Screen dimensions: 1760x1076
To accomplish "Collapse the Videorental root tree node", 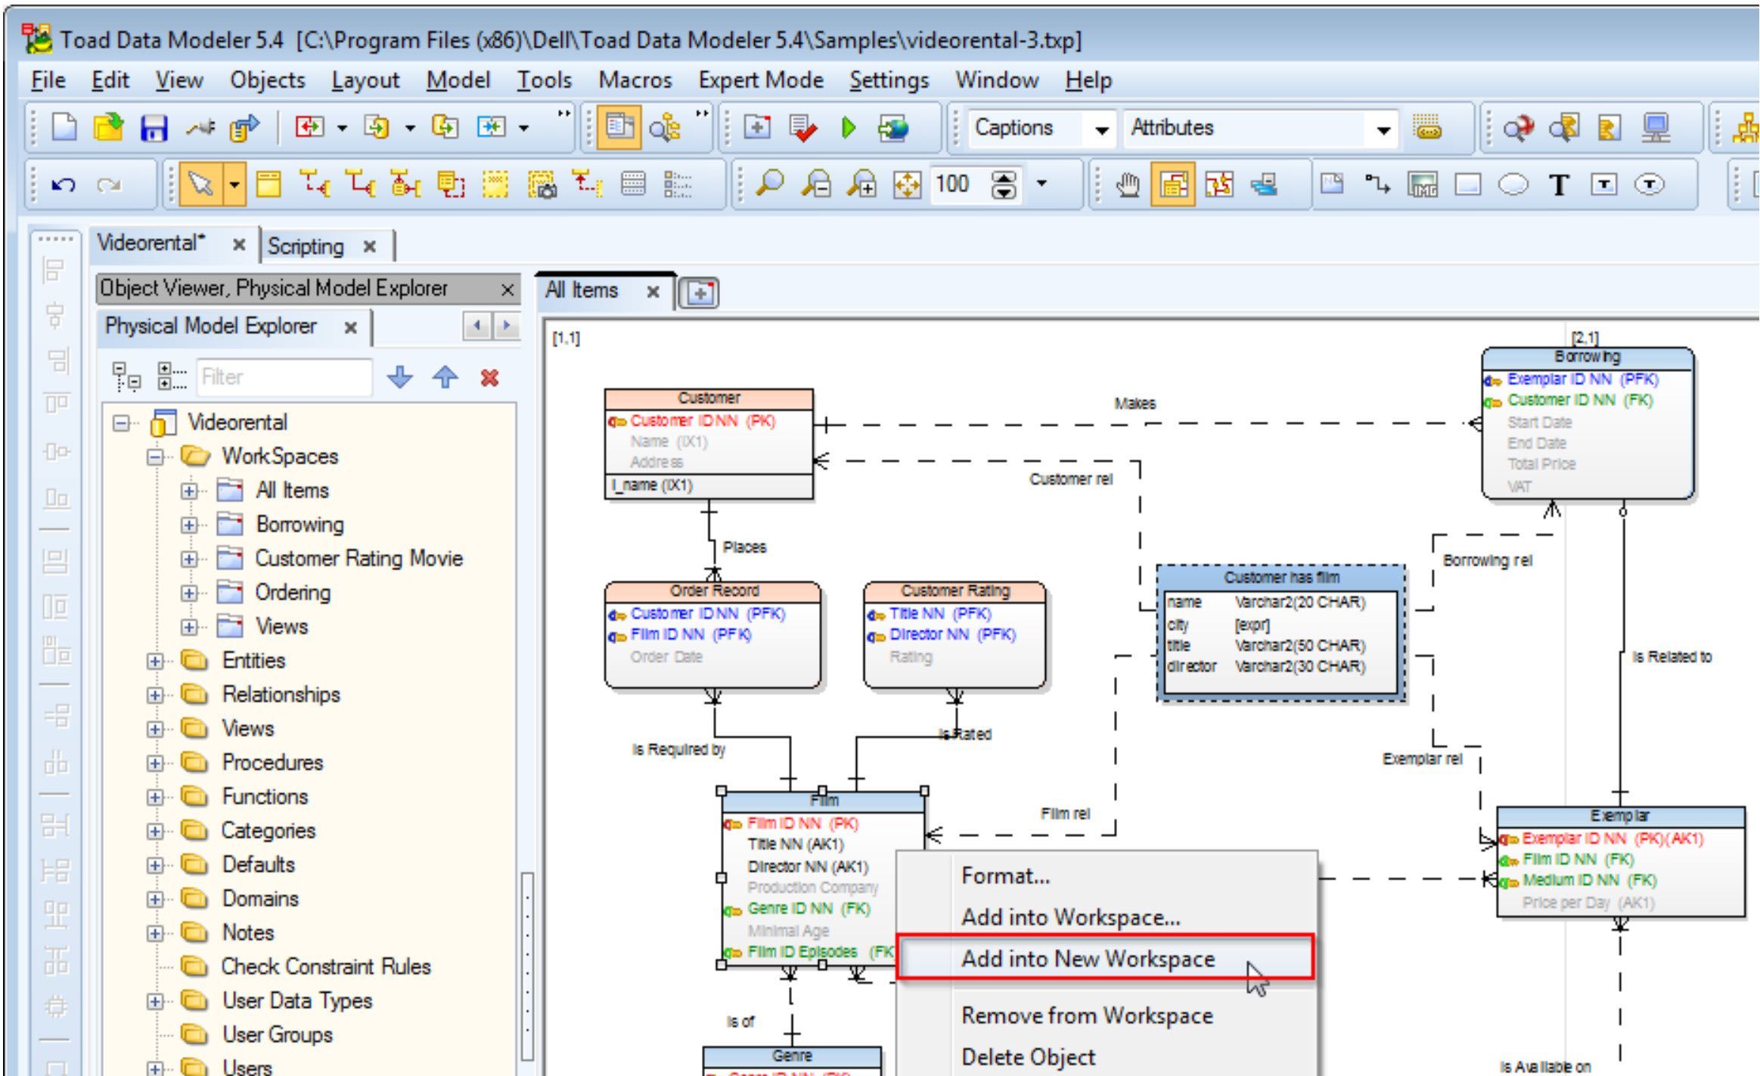I will pos(120,423).
